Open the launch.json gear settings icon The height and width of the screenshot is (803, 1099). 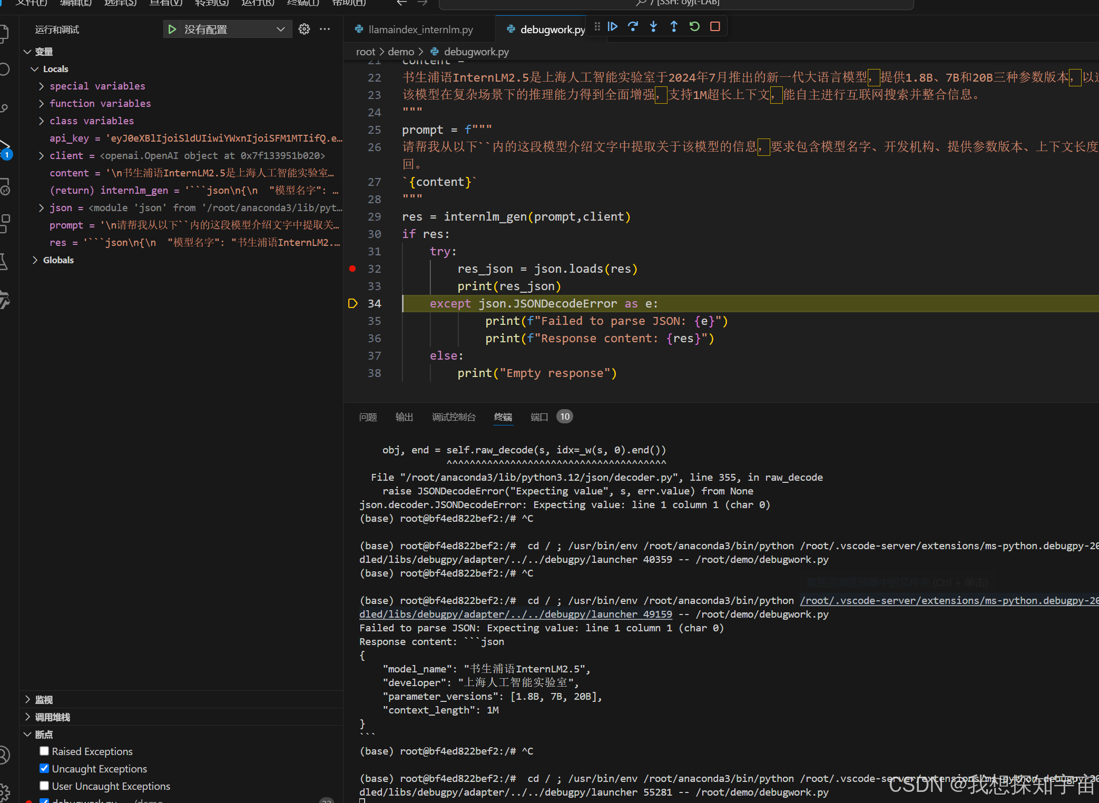[304, 29]
